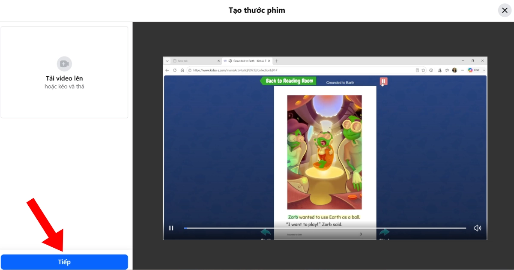Viewport: 514px width, 270px height.
Task: Pause the reel preview video
Action: click(171, 228)
